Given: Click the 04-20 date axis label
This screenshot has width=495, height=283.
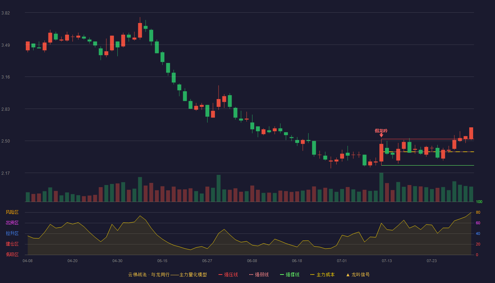Looking at the screenshot, I should (x=72, y=261).
